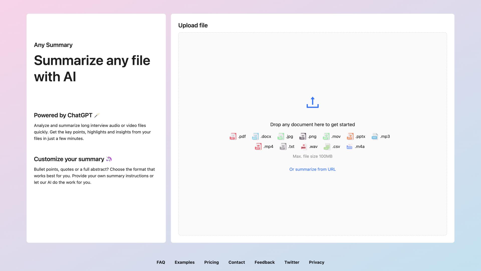The width and height of the screenshot is (481, 271).
Task: Open the FAQ footer link
Action: click(161, 262)
